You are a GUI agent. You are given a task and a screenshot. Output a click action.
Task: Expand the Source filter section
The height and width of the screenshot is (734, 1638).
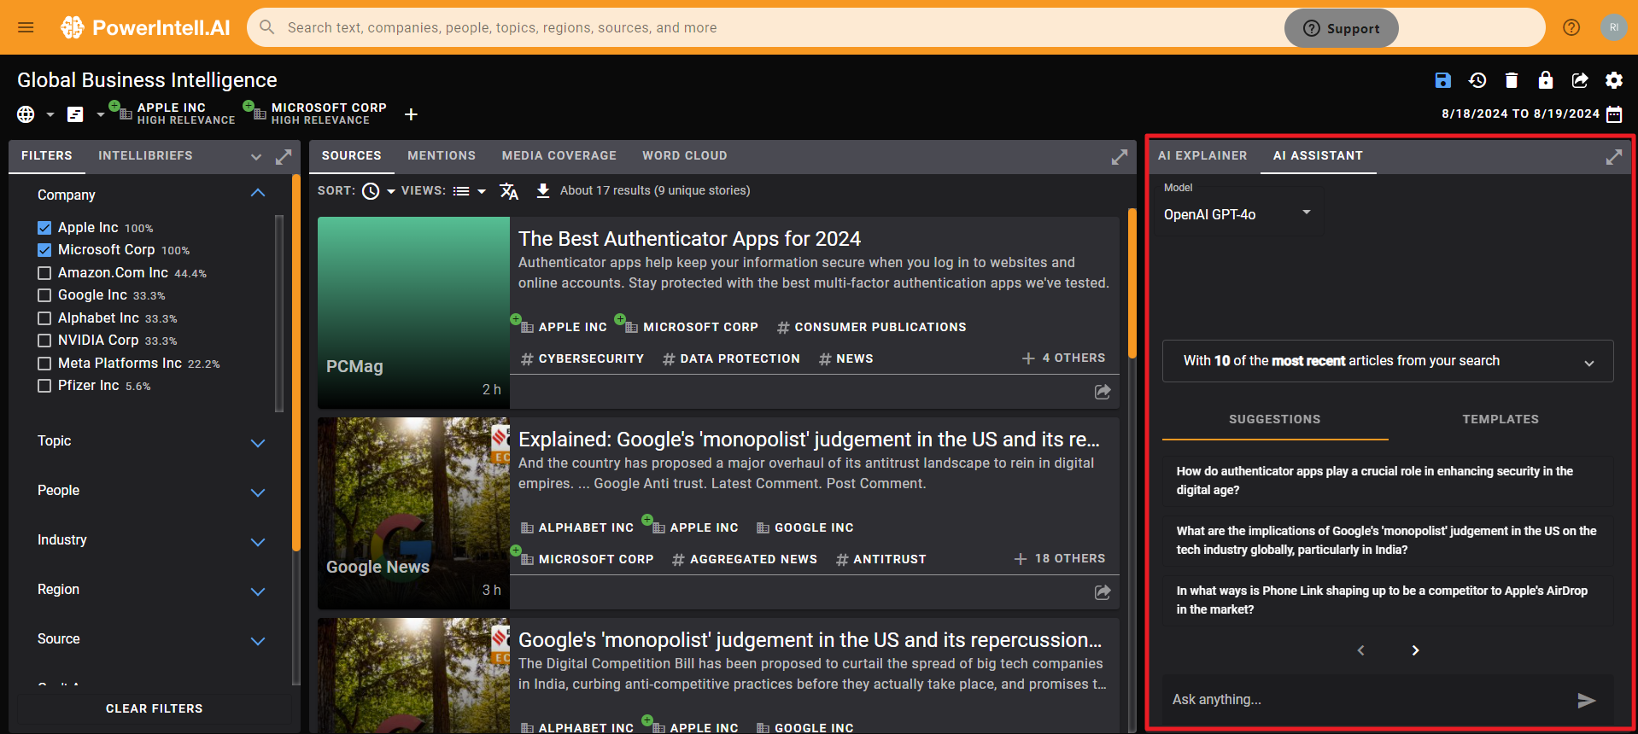point(258,641)
